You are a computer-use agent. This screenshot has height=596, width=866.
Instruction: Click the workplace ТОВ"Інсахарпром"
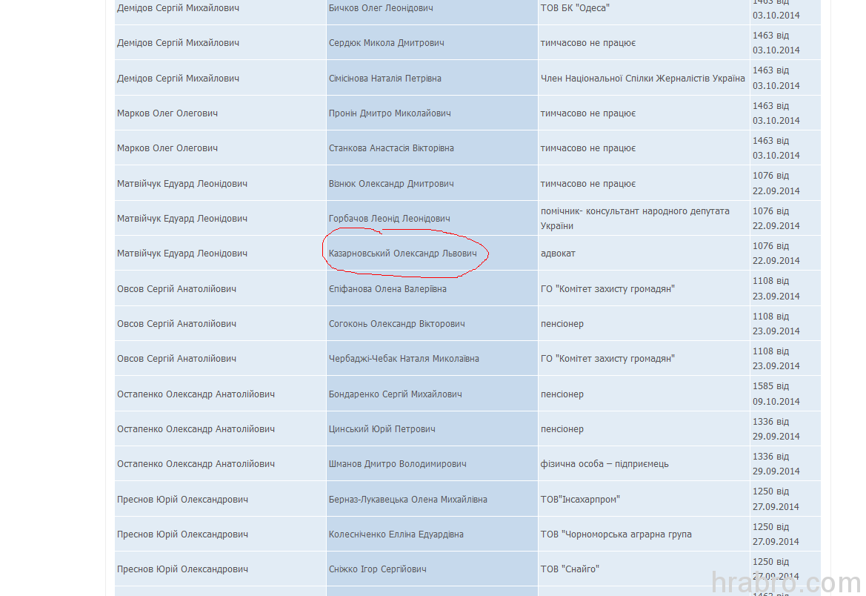click(580, 500)
